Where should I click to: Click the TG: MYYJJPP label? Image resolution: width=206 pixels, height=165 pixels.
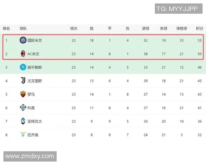(177, 9)
